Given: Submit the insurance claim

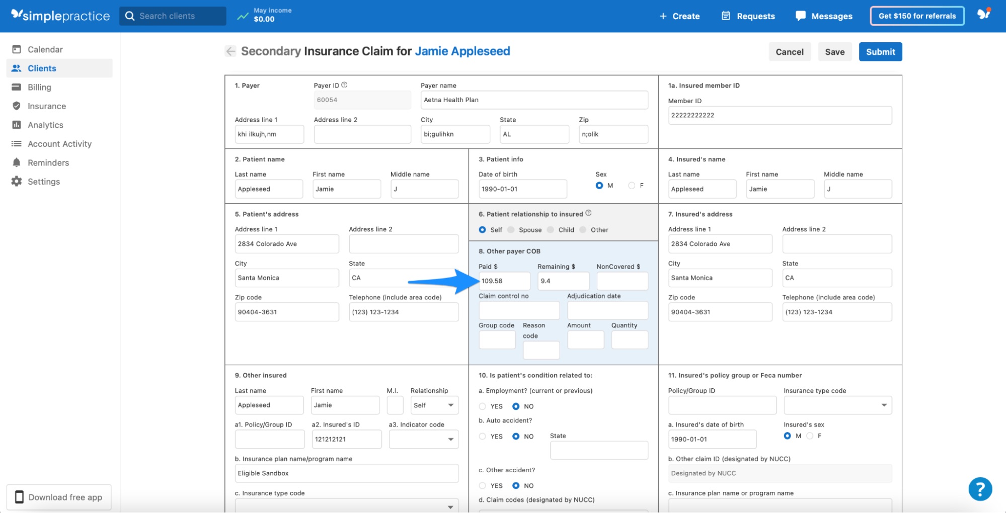Looking at the screenshot, I should (880, 51).
